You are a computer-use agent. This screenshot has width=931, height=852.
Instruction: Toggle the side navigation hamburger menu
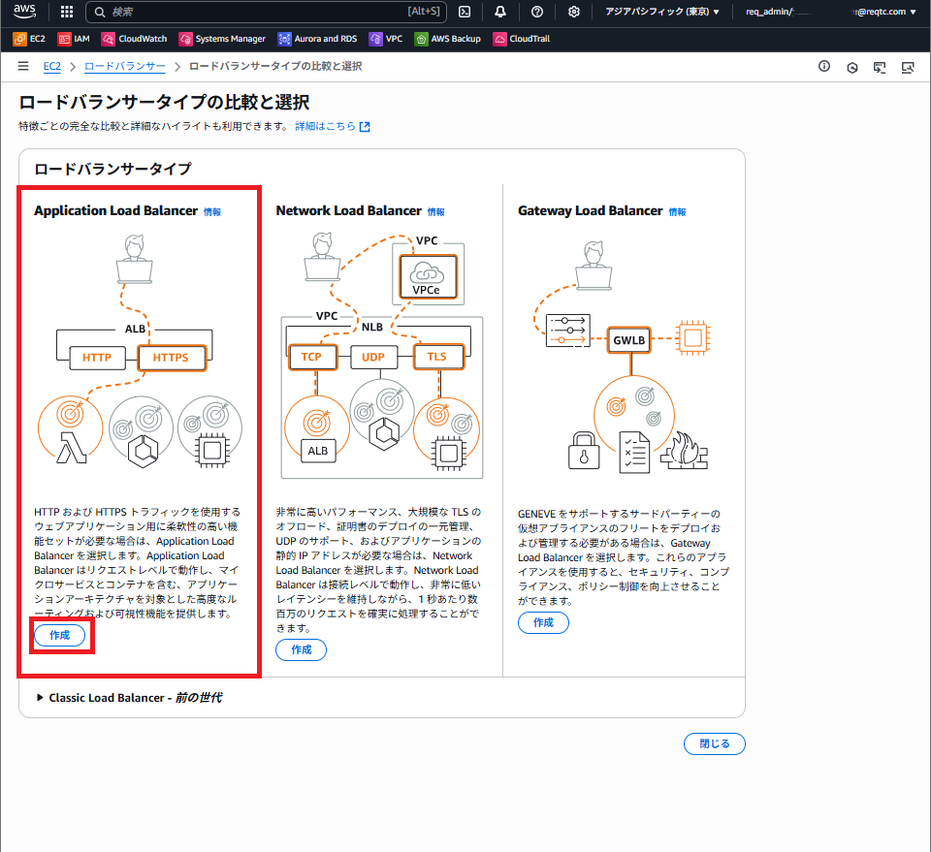tap(23, 67)
